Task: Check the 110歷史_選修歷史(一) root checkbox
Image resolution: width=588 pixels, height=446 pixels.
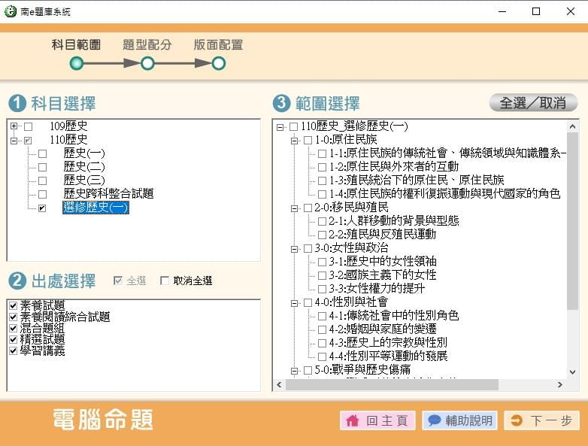Action: tap(294, 127)
